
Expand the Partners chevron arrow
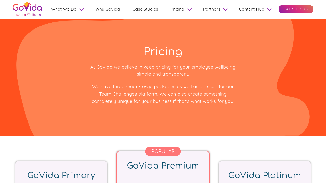pos(225,10)
